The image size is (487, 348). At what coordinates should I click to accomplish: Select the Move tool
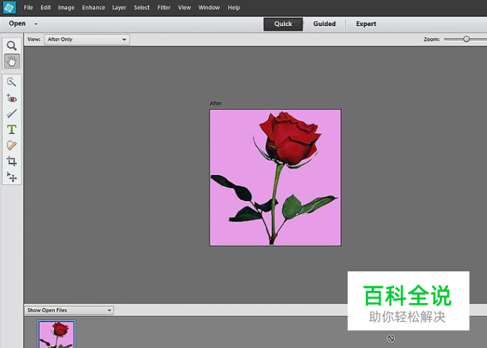pyautogui.click(x=12, y=176)
